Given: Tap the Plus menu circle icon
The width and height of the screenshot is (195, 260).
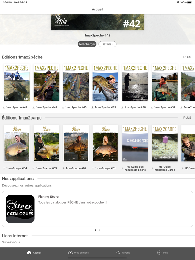Looking at the screenshot, I should coord(159,252).
